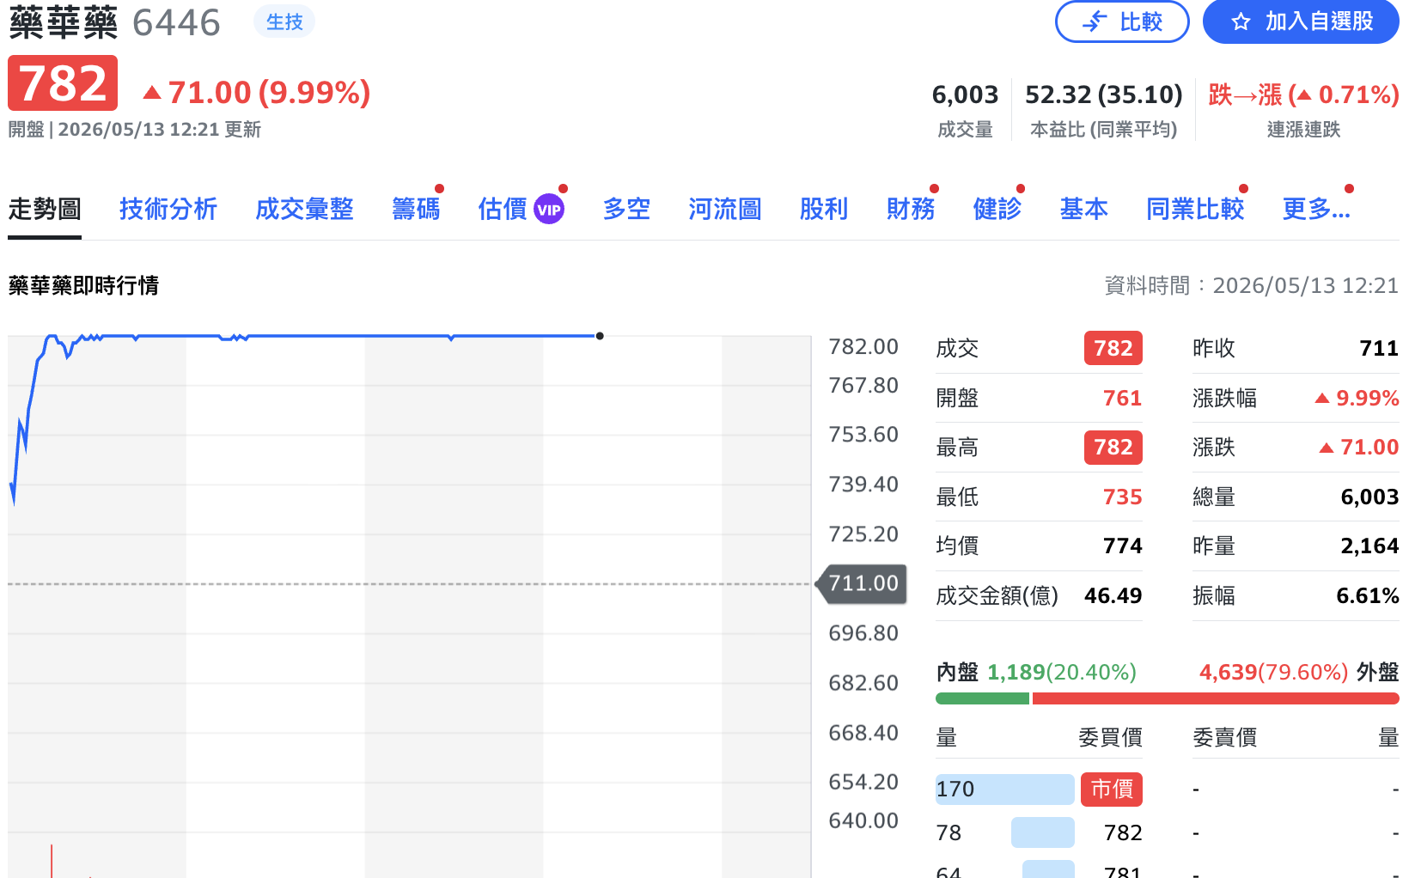The width and height of the screenshot is (1409, 878).
Task: Click the 內盤 1,189 (20.40%) figure
Action: pos(1062,672)
